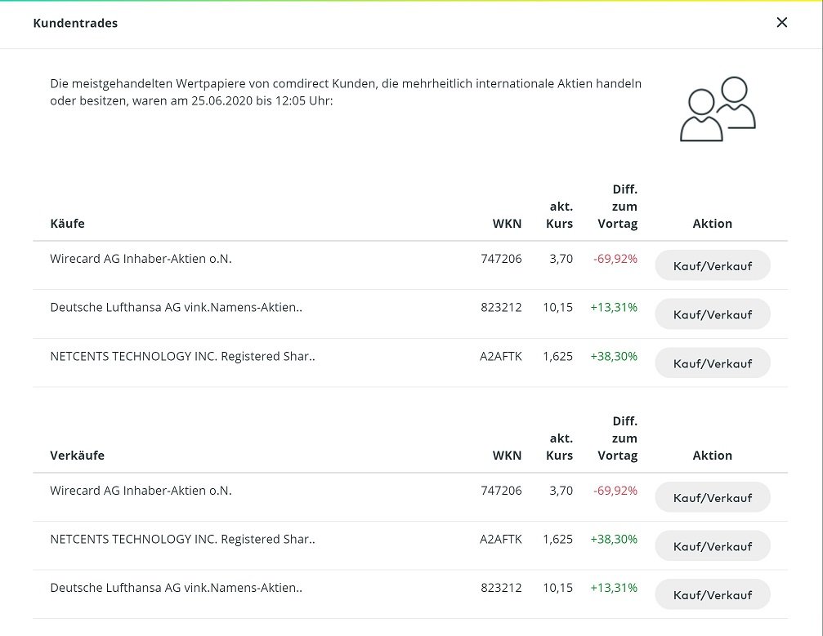Image resolution: width=823 pixels, height=636 pixels.
Task: Click the Käufe column header
Action: [x=67, y=224]
